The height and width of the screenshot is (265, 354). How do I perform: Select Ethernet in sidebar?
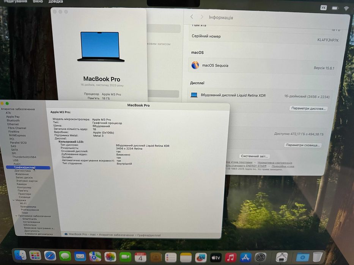pos(13,124)
